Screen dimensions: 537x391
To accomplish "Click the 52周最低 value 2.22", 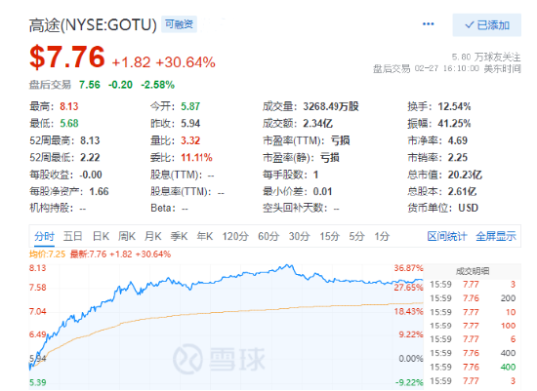I will (x=90, y=158).
